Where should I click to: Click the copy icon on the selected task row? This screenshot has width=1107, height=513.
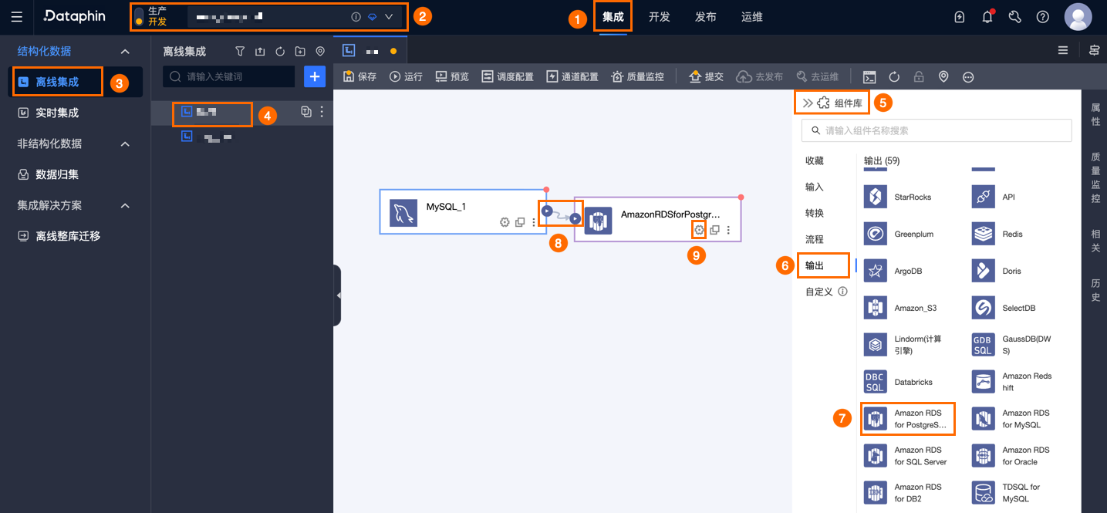click(x=306, y=112)
